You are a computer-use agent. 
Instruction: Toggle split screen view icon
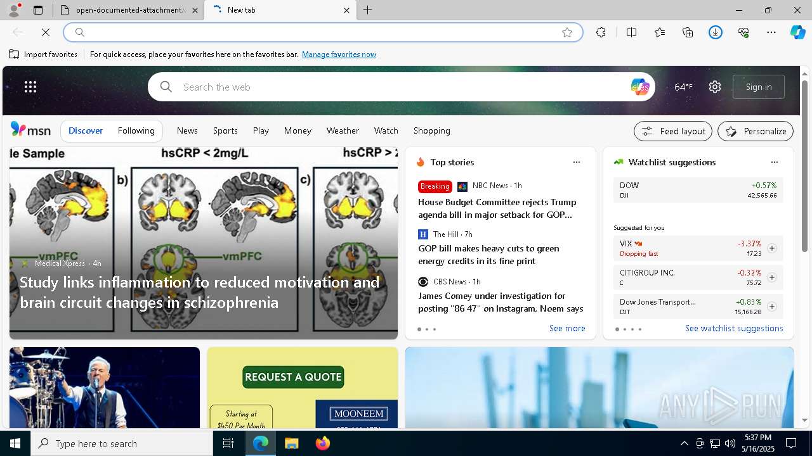coord(631,32)
